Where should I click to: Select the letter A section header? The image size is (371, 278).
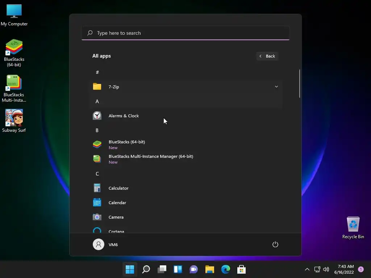pyautogui.click(x=97, y=101)
